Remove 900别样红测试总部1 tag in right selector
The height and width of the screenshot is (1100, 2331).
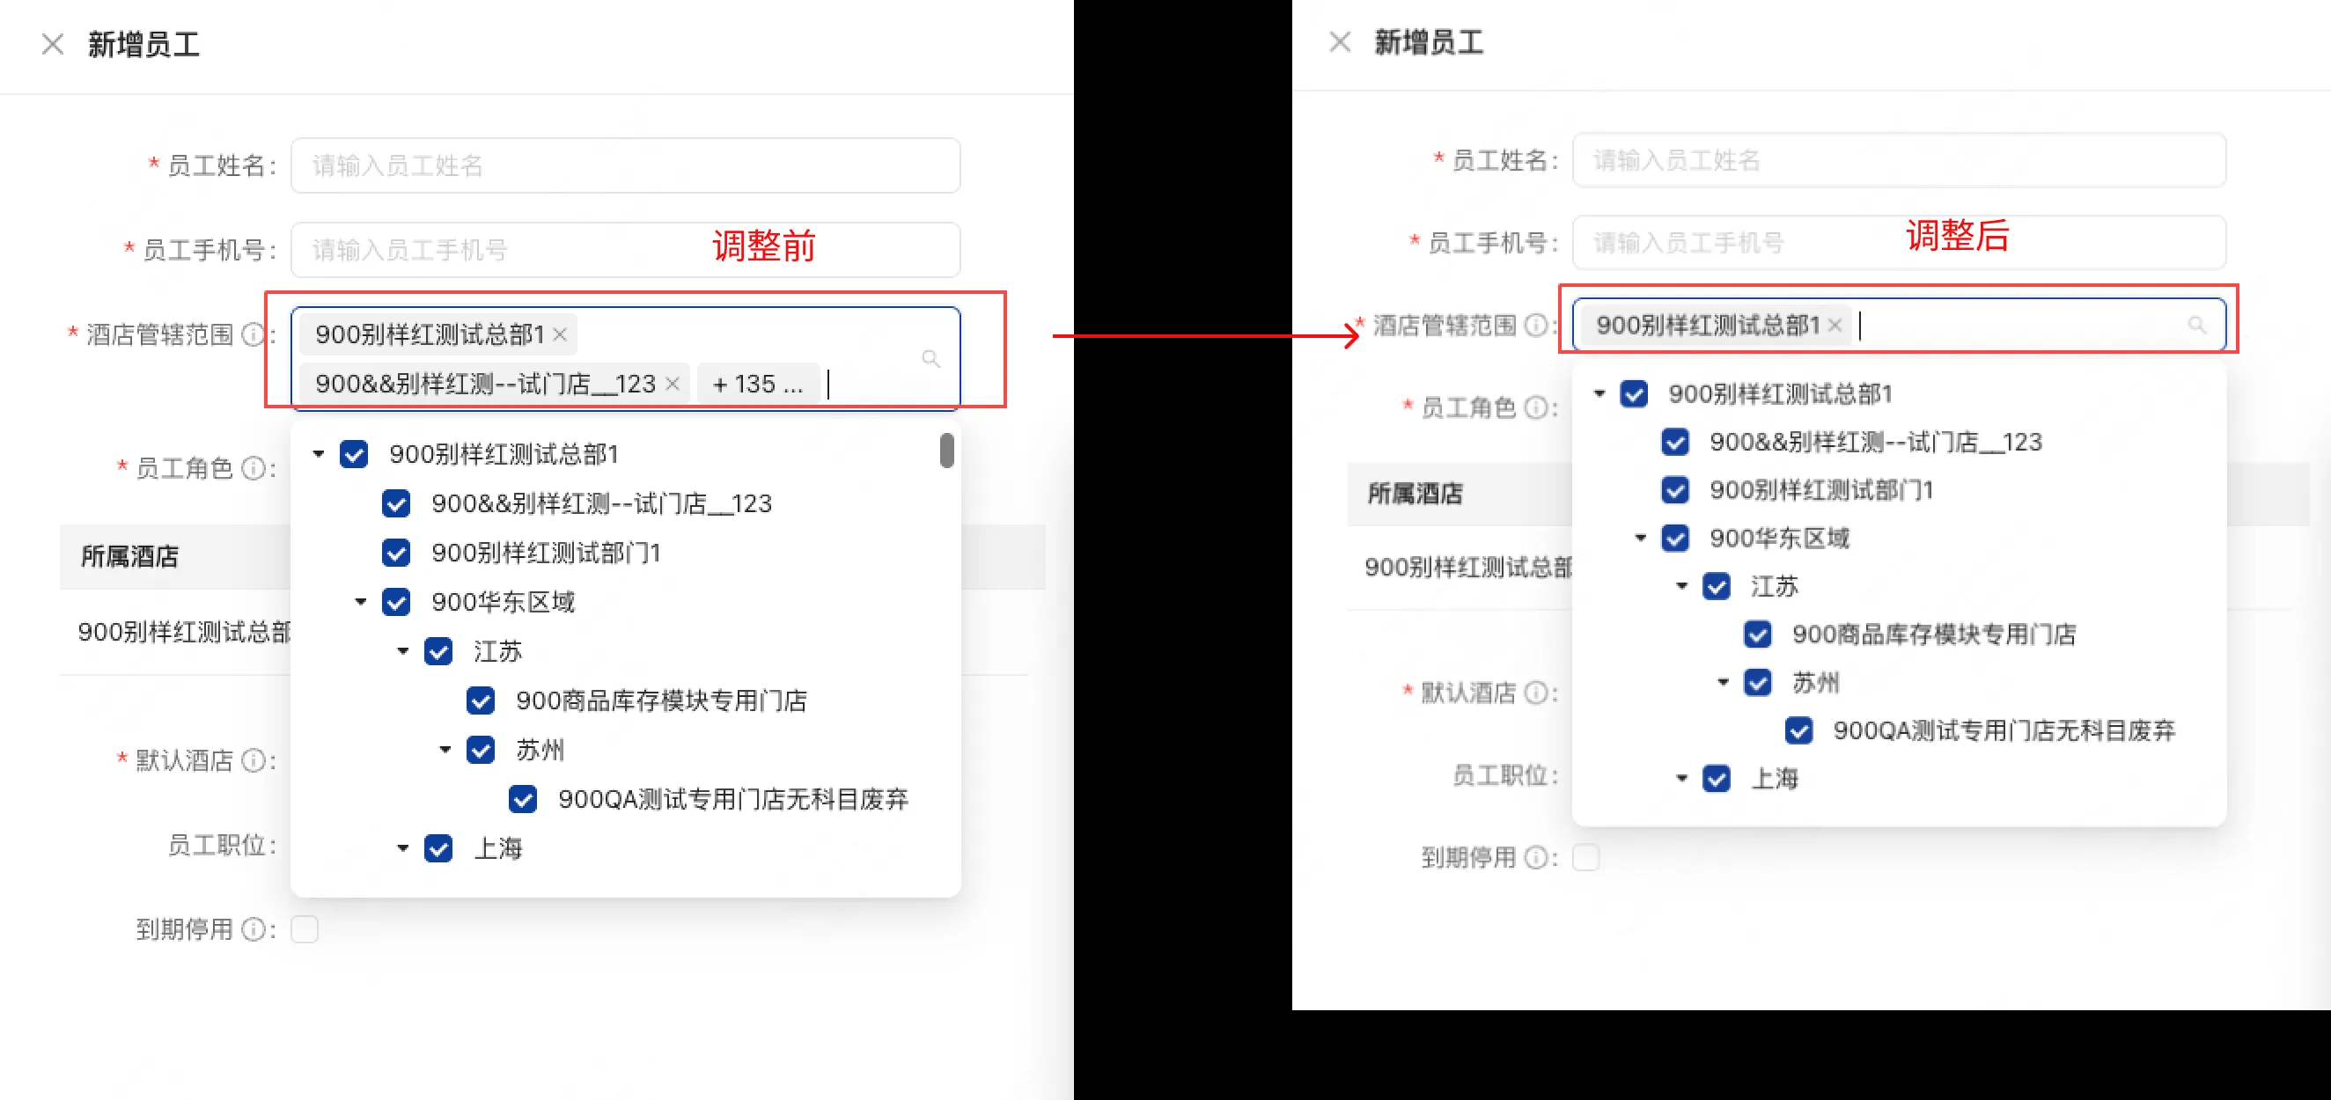point(1835,326)
